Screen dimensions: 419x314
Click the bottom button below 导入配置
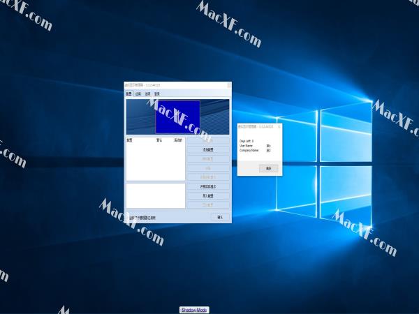click(x=207, y=205)
